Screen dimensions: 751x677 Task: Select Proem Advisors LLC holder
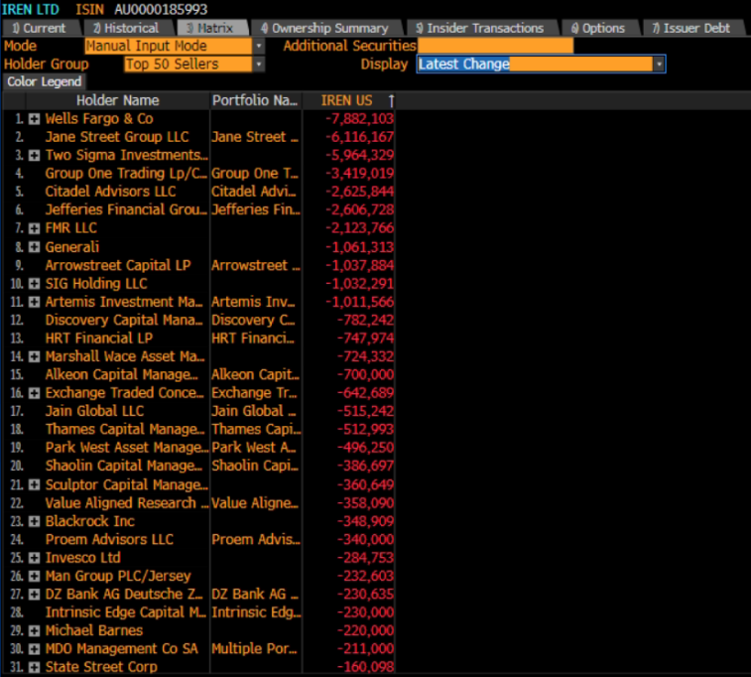109,539
